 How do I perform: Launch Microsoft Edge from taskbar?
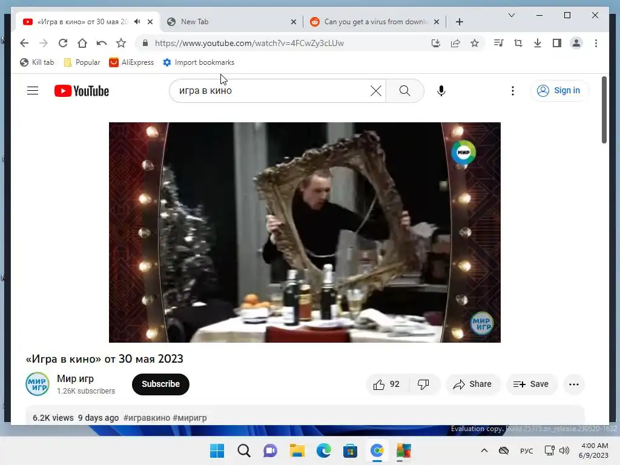[323, 450]
